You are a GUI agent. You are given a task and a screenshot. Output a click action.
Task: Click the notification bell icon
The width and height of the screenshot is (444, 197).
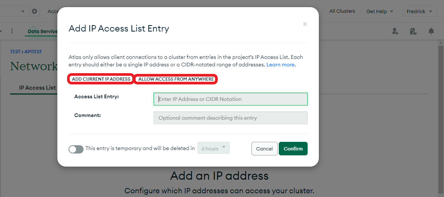431,31
